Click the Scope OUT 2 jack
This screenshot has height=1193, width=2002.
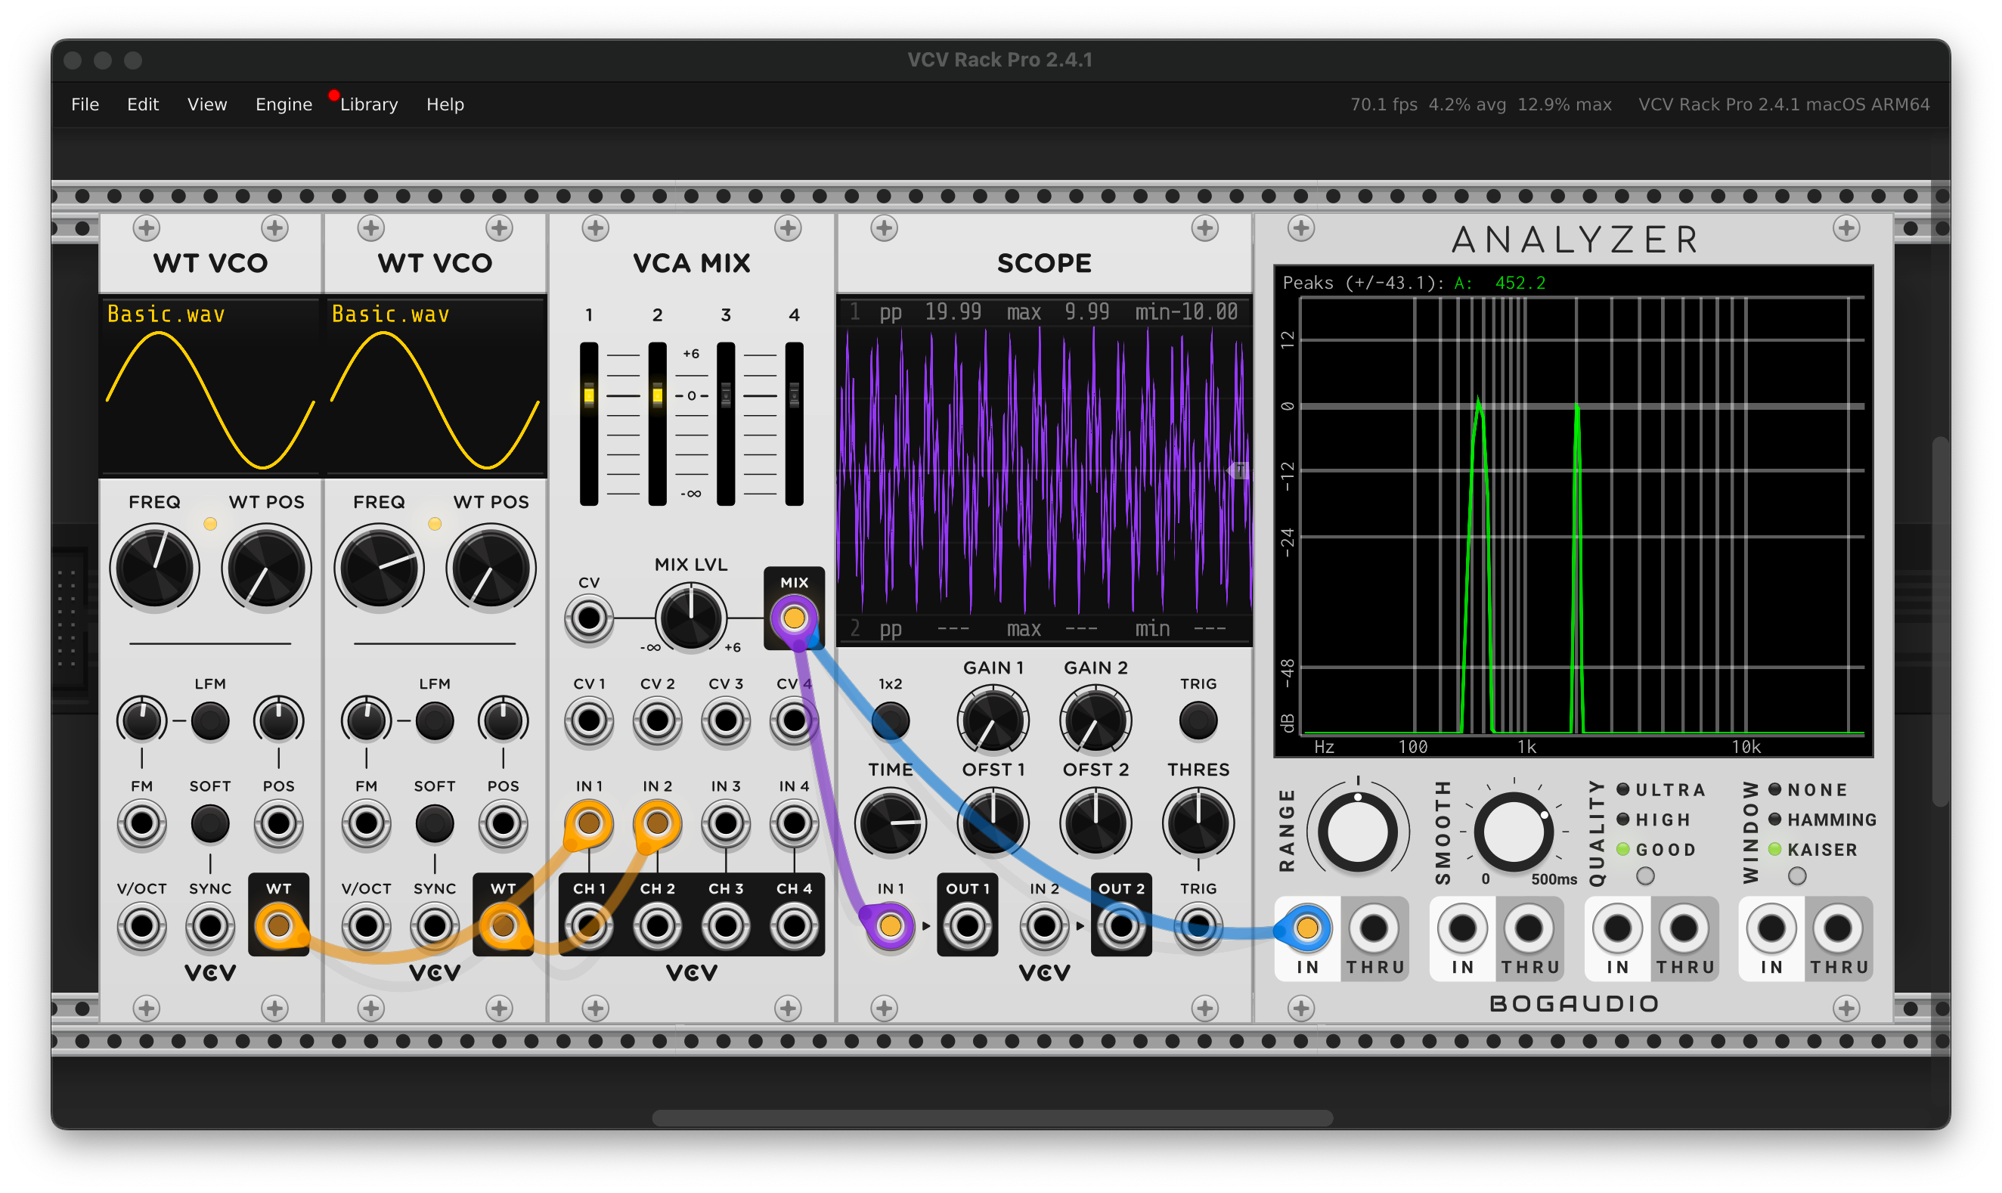[x=1121, y=926]
